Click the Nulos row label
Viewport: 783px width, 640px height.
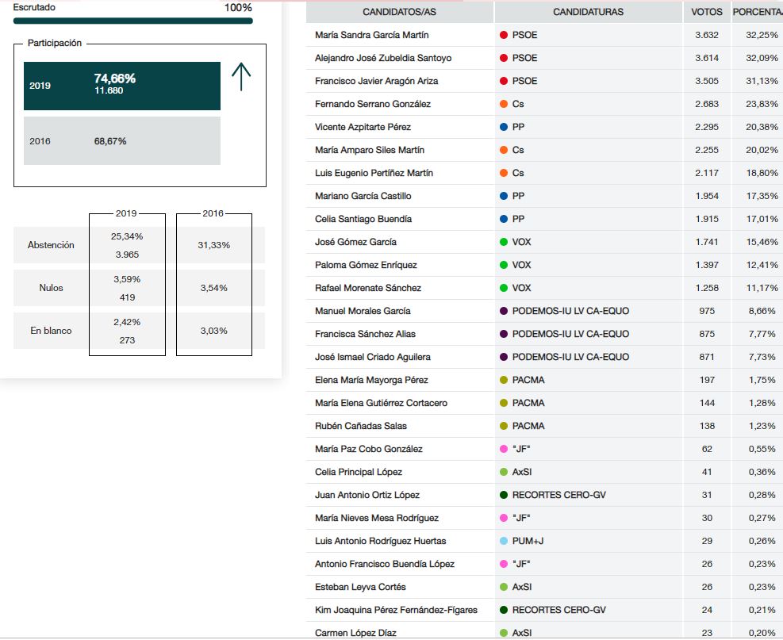tap(51, 288)
